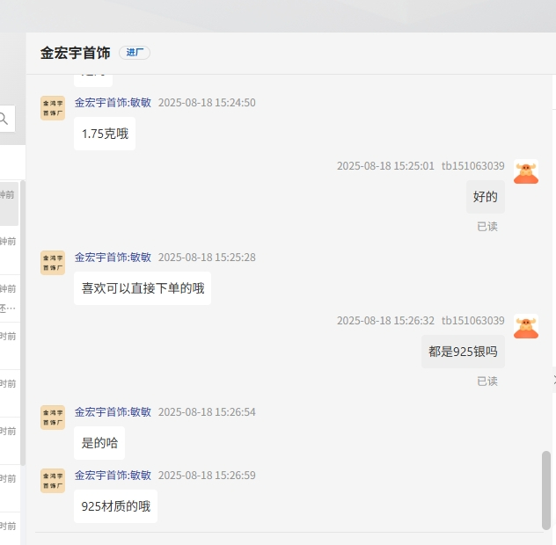556x545 pixels.
Task: Click seller avatar beside the 1.75克哦 message
Action: click(x=53, y=108)
